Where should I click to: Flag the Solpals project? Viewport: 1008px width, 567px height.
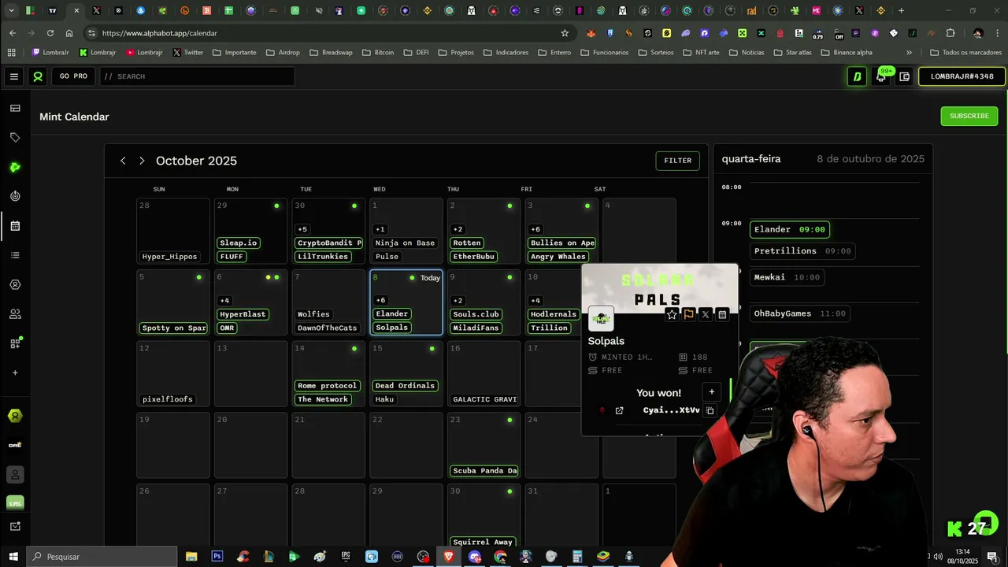pyautogui.click(x=688, y=314)
